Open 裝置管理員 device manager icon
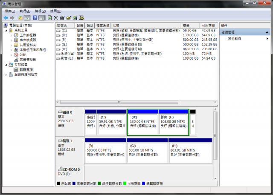Viewport: 273px width, 195px height. click(x=16, y=60)
